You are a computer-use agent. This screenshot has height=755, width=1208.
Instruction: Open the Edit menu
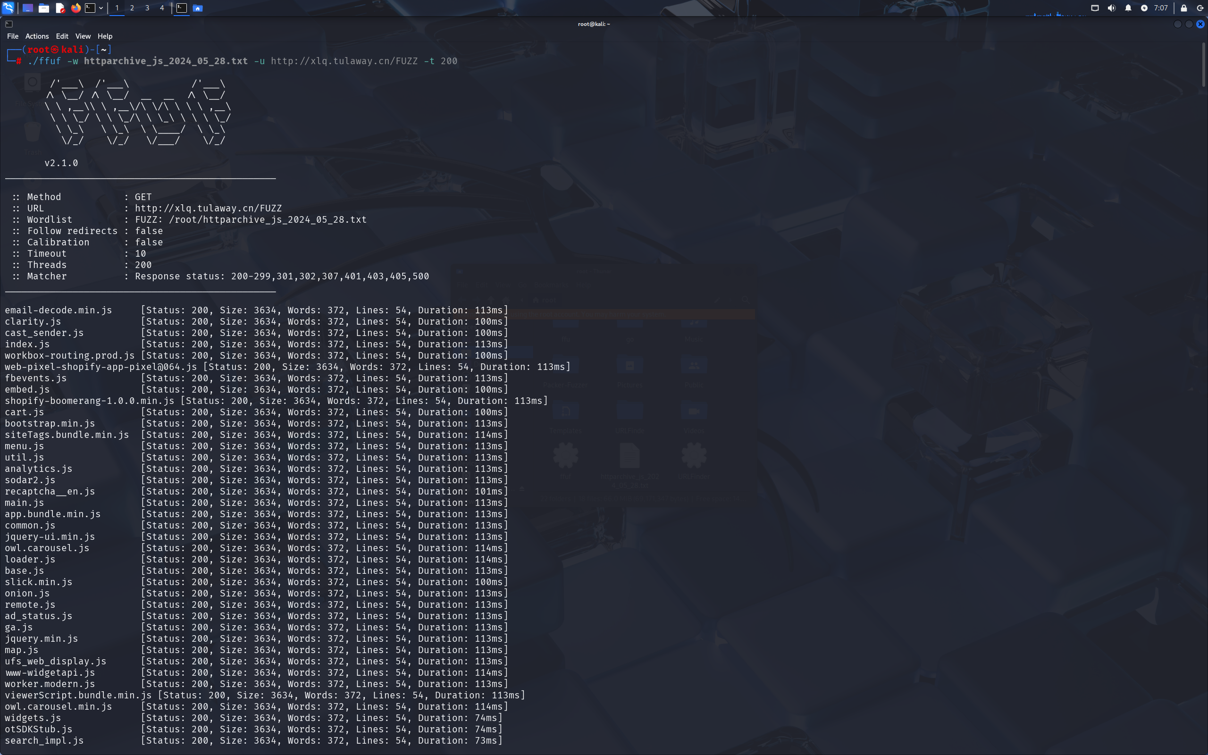[62, 36]
